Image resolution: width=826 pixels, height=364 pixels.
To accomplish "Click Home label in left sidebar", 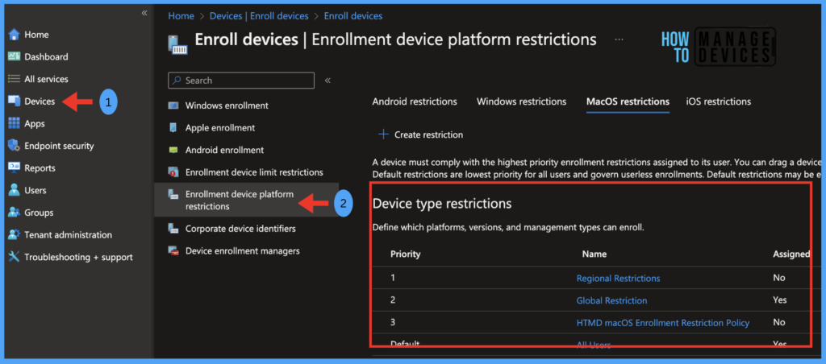I will pos(36,35).
